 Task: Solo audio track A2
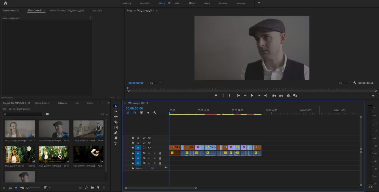(155, 158)
